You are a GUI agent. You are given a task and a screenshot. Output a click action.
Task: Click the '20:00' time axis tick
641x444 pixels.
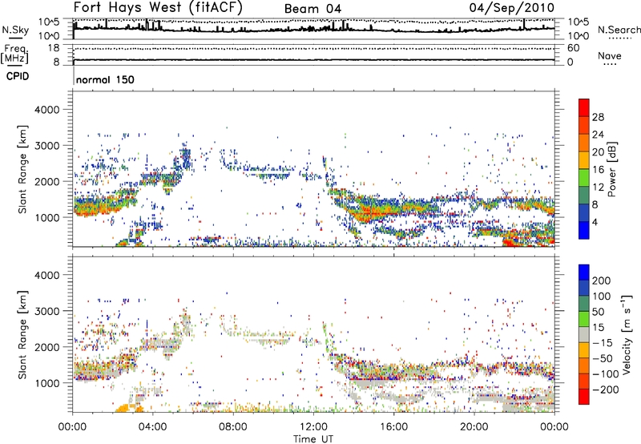(474, 427)
